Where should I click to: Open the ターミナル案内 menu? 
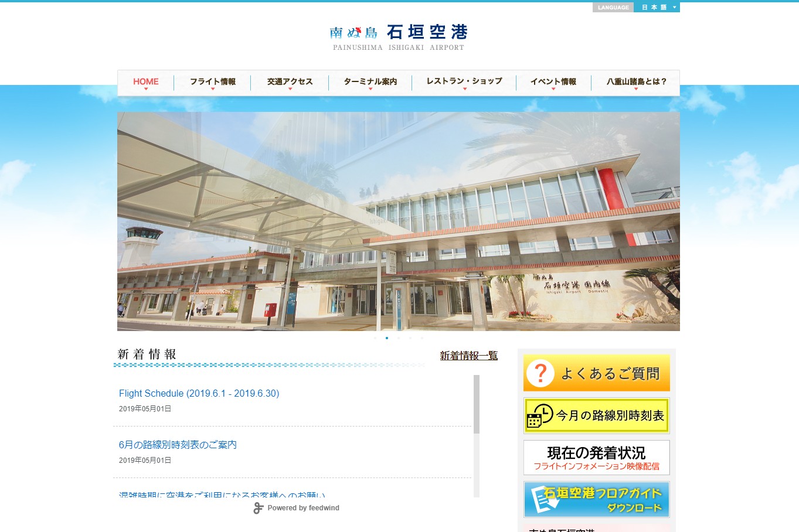tap(370, 82)
